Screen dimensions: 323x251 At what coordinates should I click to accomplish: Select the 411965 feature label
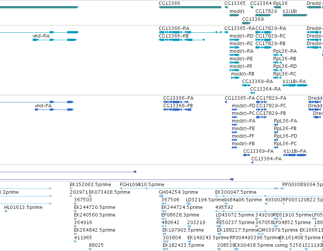83,238
